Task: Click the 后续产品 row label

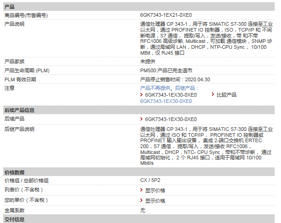Action: [x=14, y=119]
